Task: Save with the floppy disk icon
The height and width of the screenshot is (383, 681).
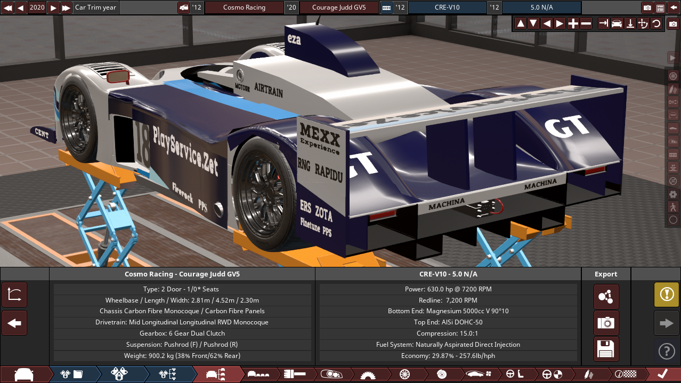Action: (x=606, y=349)
